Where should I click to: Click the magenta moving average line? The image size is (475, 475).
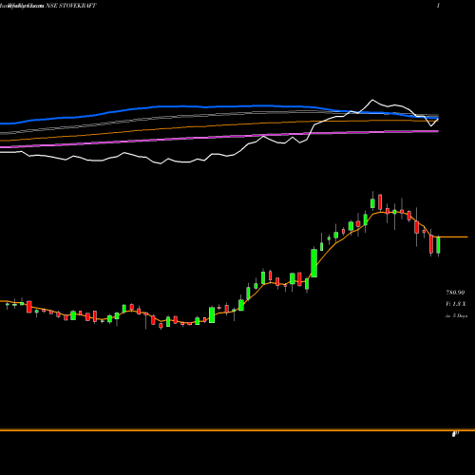point(218,137)
